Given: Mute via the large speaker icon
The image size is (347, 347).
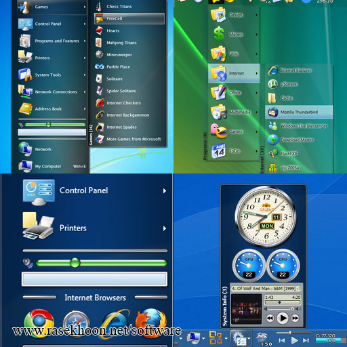Looking at the screenshot, I should point(28,263).
